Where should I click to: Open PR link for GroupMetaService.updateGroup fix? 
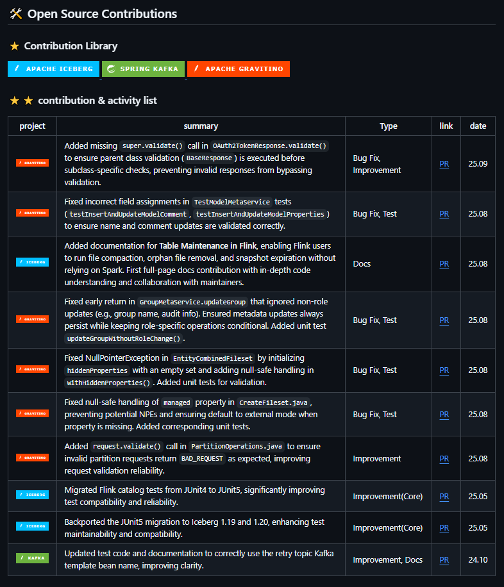pos(444,320)
